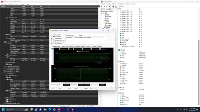Enable the Stress GPU(s) checkbox
This screenshot has width=200, height=112.
coord(54,44)
